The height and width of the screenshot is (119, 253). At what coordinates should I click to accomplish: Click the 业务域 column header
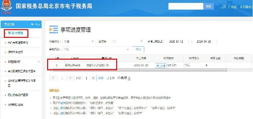point(75,58)
